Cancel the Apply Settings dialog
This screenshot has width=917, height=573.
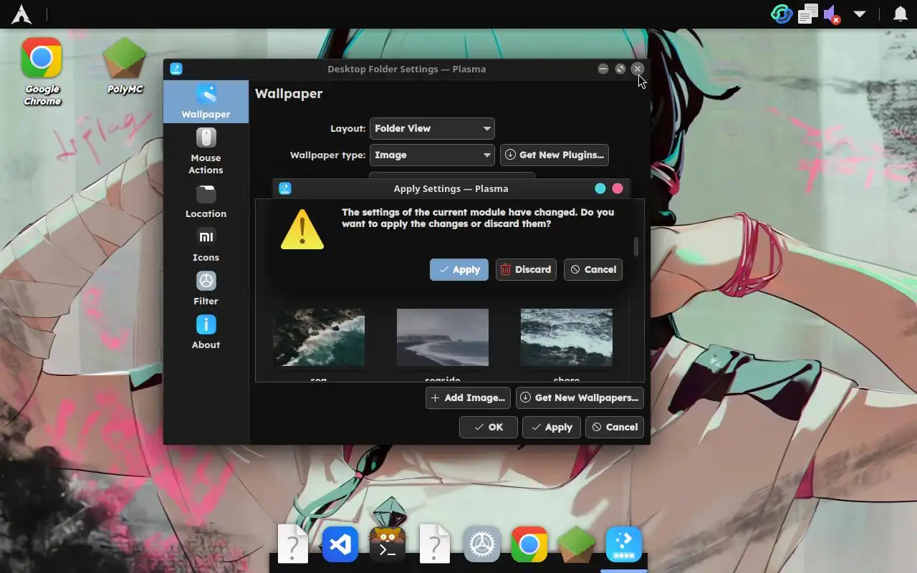pos(593,269)
